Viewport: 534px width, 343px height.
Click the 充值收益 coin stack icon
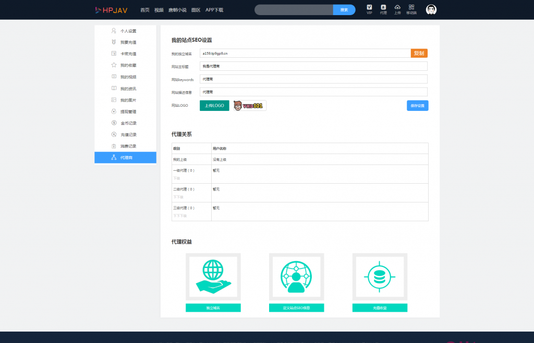click(380, 277)
